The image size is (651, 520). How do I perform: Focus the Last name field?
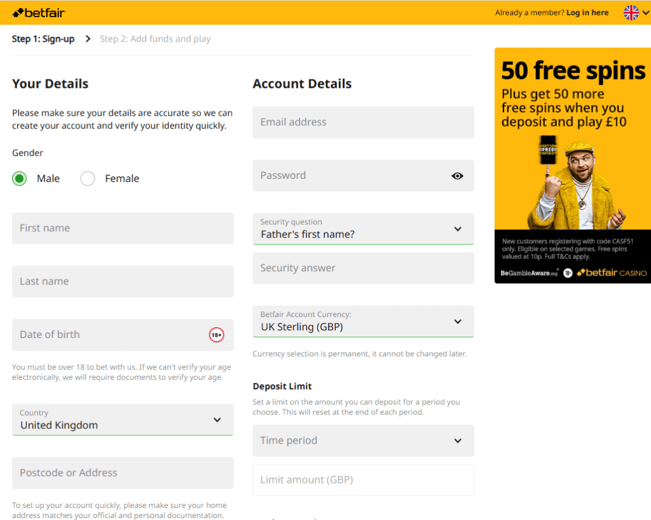pos(123,281)
